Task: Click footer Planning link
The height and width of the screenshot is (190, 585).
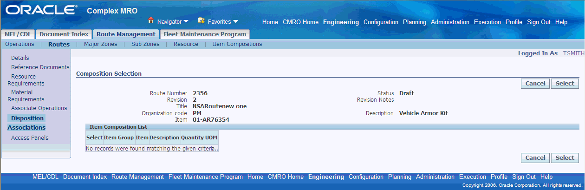Action: [400, 177]
